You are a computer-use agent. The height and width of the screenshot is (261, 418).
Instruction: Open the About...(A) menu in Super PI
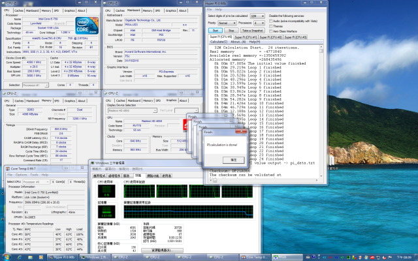(x=238, y=42)
